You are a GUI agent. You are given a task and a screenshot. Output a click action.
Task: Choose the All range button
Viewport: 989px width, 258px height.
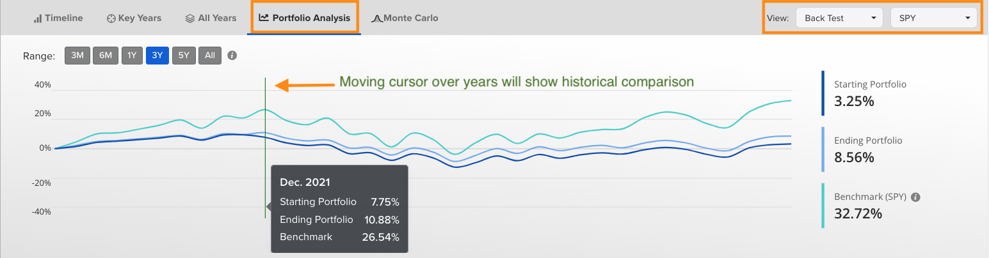click(x=210, y=56)
